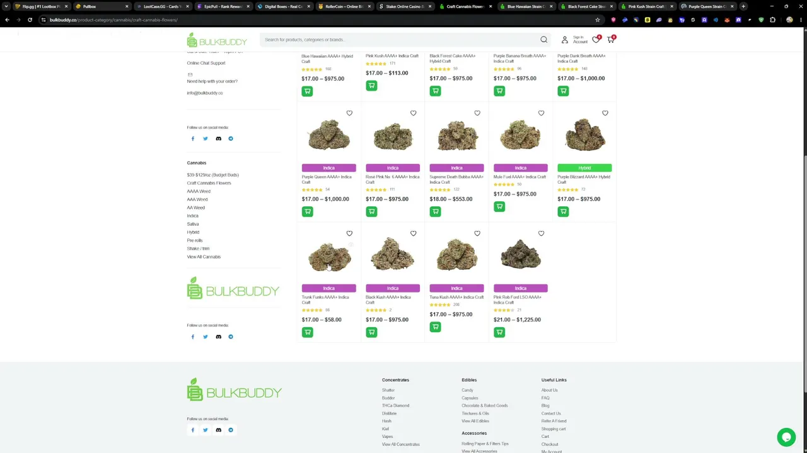Open View All Cannabis link
Image resolution: width=807 pixels, height=453 pixels.
(x=204, y=257)
